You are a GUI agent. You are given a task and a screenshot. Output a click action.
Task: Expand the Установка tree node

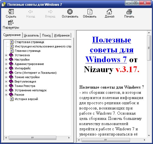(6, 55)
